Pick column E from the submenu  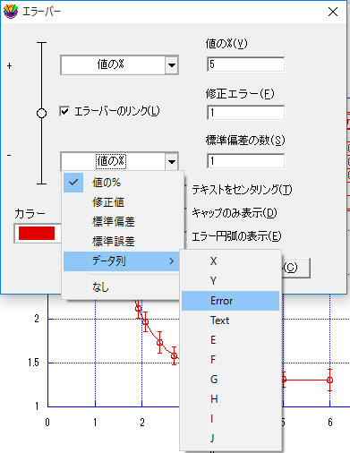pos(230,340)
